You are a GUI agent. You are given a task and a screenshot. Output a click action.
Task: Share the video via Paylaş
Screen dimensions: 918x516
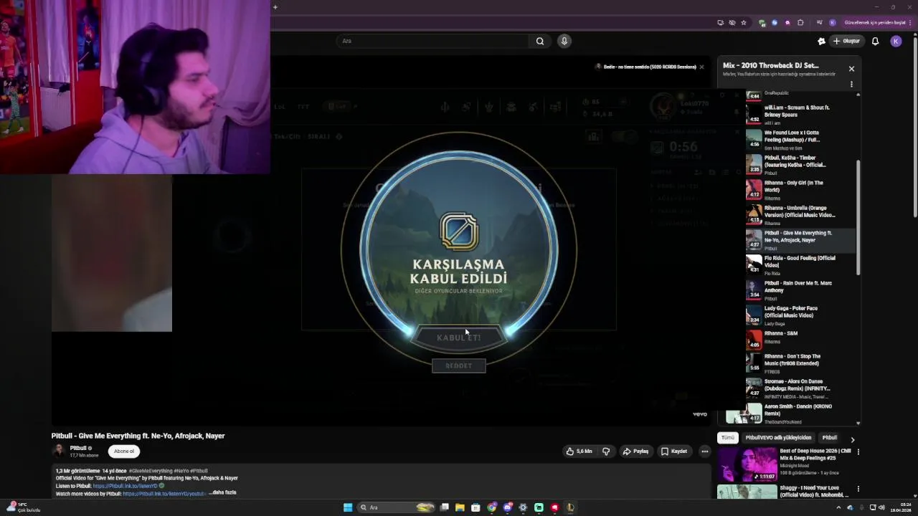tap(635, 451)
